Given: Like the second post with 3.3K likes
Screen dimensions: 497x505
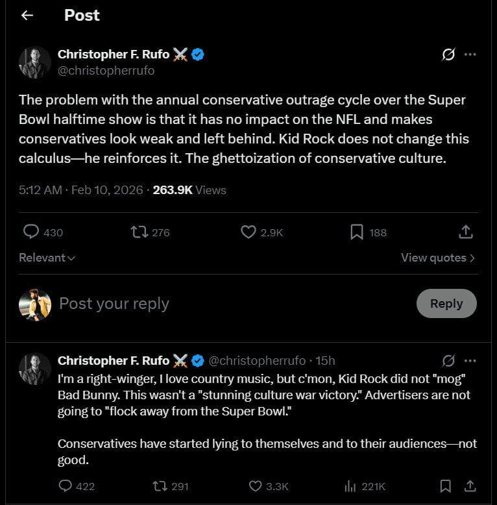Looking at the screenshot, I should click(x=256, y=486).
